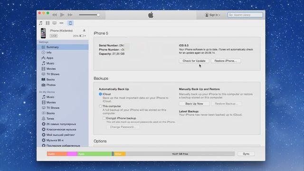Screen dimensions: 304x171
Task: Open the Movies library icon in toolbar
Action: (47, 23)
